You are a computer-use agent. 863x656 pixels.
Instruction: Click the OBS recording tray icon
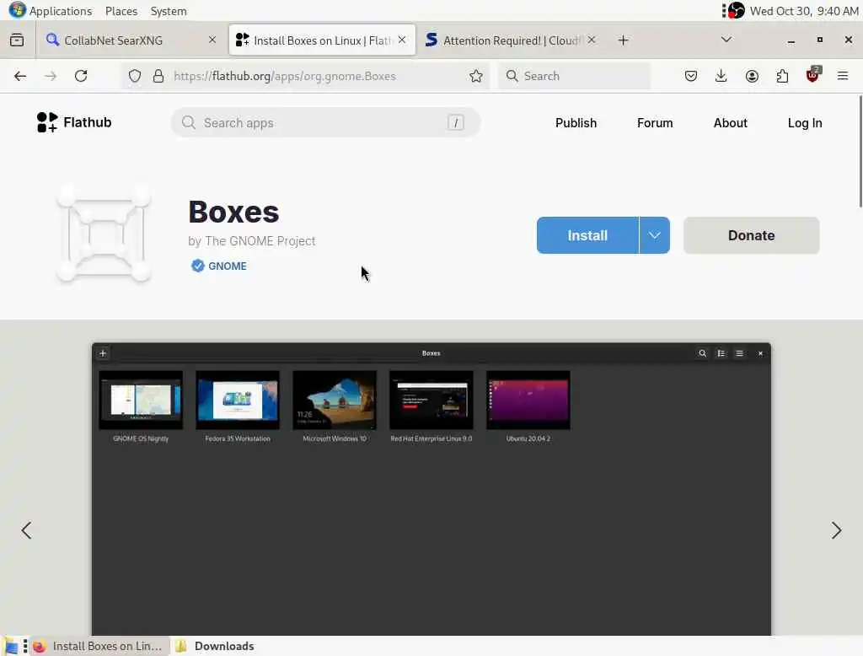[736, 10]
